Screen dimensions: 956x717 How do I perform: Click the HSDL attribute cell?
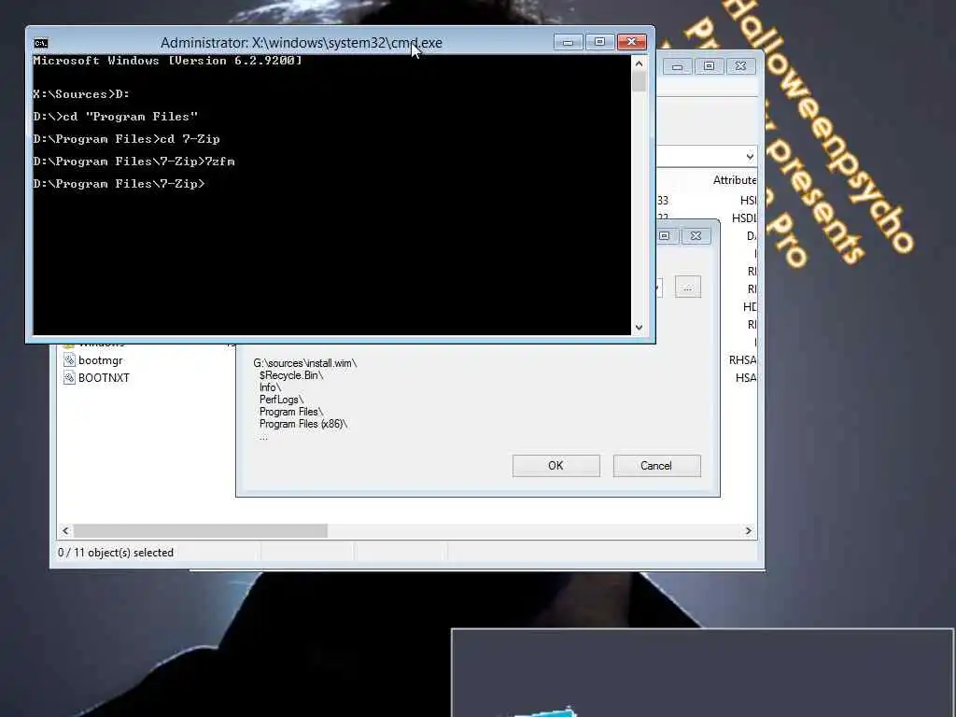point(744,218)
